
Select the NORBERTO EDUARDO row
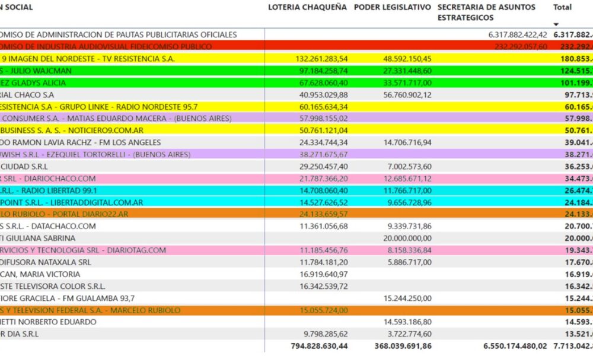click(x=296, y=322)
